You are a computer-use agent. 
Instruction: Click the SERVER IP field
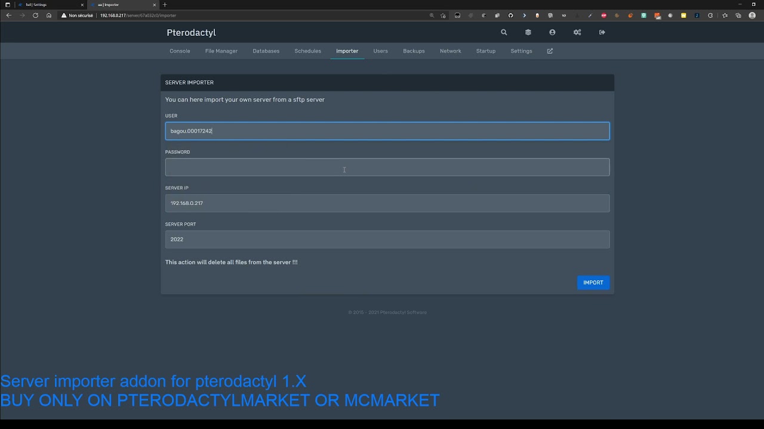(x=387, y=203)
